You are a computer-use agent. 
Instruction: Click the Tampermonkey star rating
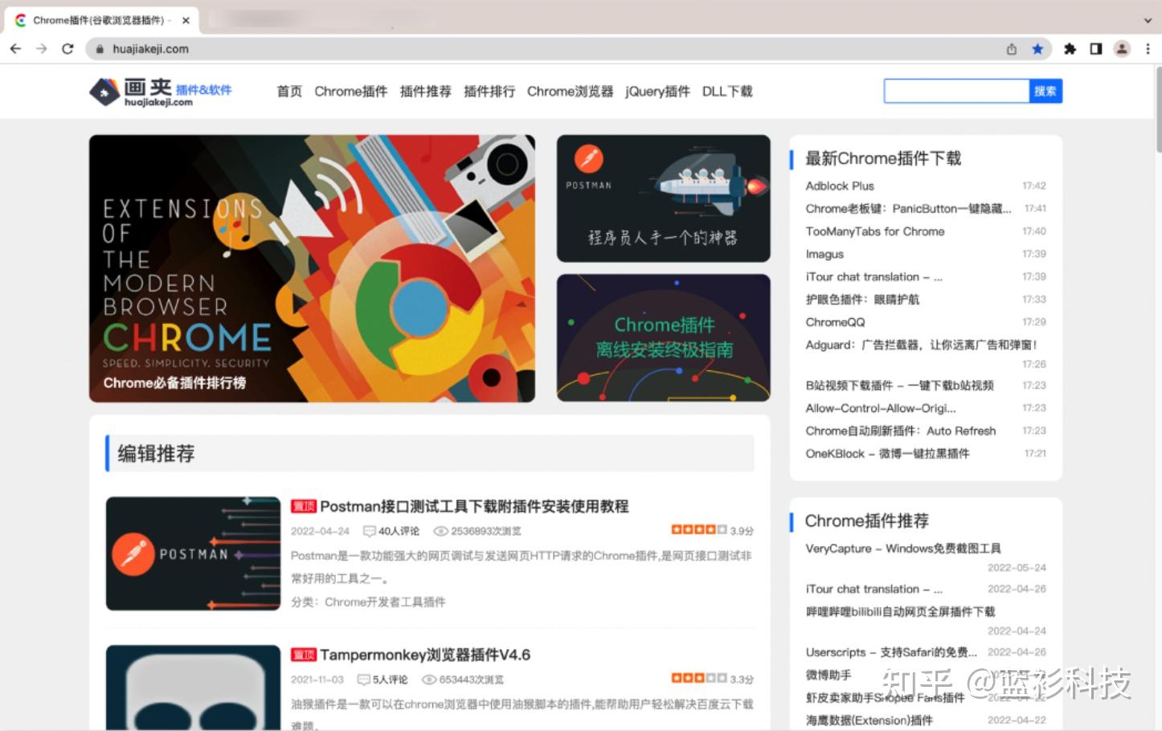click(x=699, y=678)
